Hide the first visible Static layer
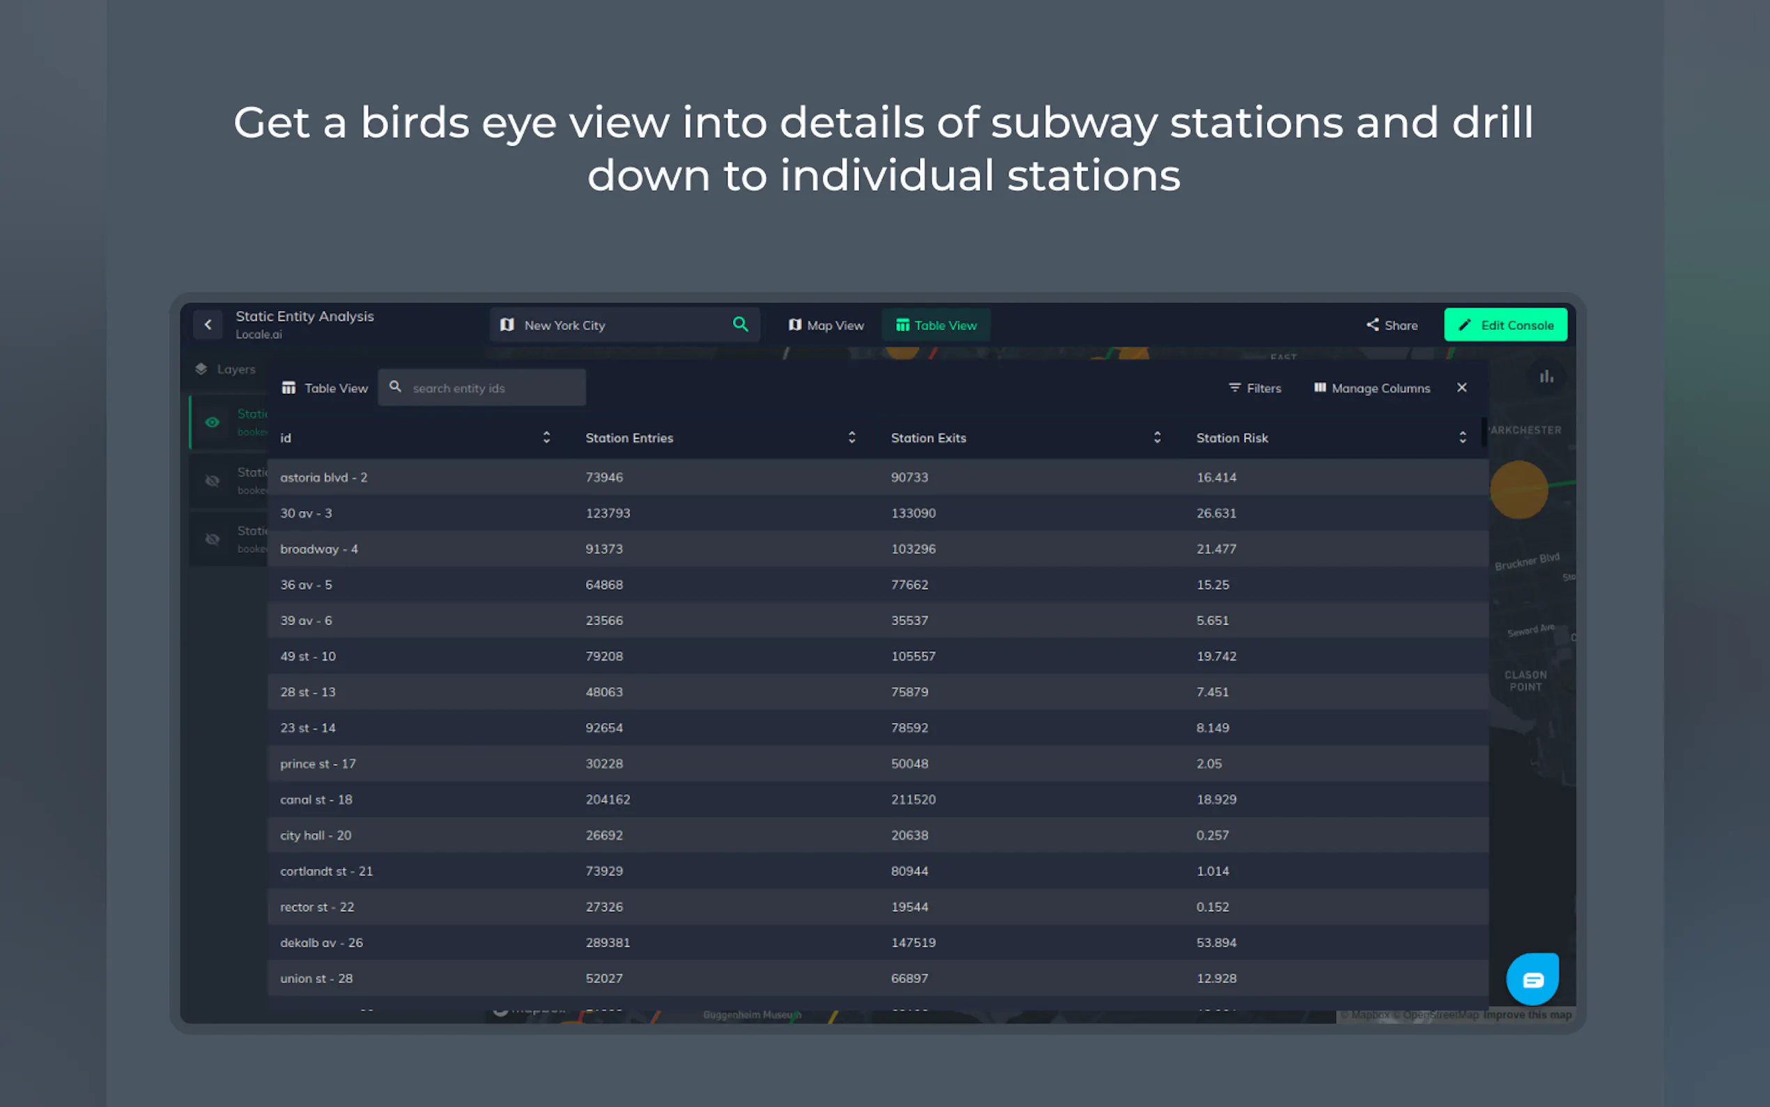This screenshot has height=1107, width=1770. coord(213,422)
